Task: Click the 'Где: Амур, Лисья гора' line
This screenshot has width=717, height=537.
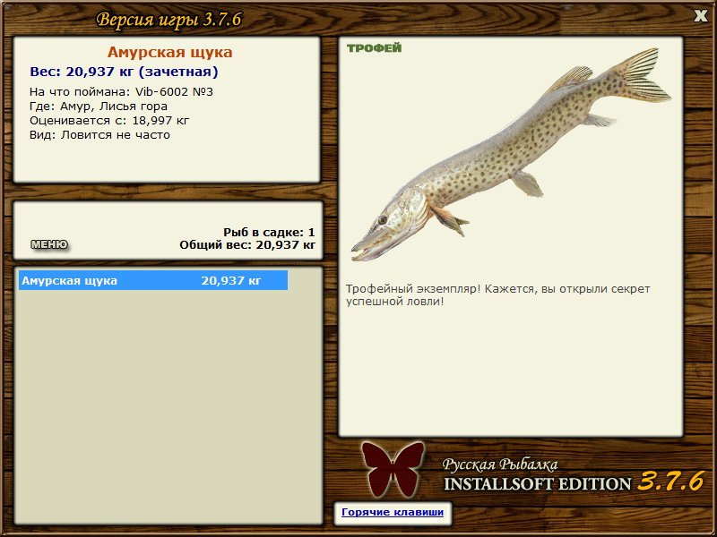Action: click(99, 107)
